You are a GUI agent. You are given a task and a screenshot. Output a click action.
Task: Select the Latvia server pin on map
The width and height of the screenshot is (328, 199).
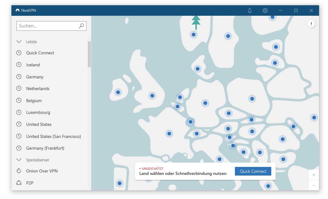(x=275, y=63)
